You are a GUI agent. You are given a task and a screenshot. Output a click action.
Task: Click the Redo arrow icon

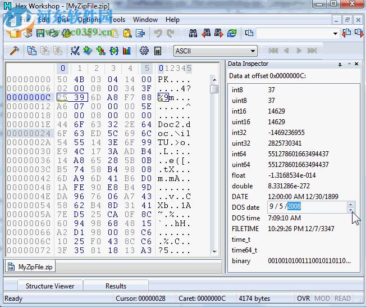pos(170,33)
